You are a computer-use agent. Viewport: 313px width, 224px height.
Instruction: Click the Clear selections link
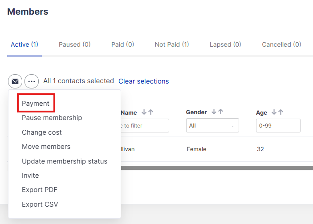tap(143, 81)
